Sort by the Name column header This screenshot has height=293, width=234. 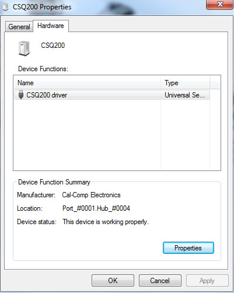pos(88,83)
